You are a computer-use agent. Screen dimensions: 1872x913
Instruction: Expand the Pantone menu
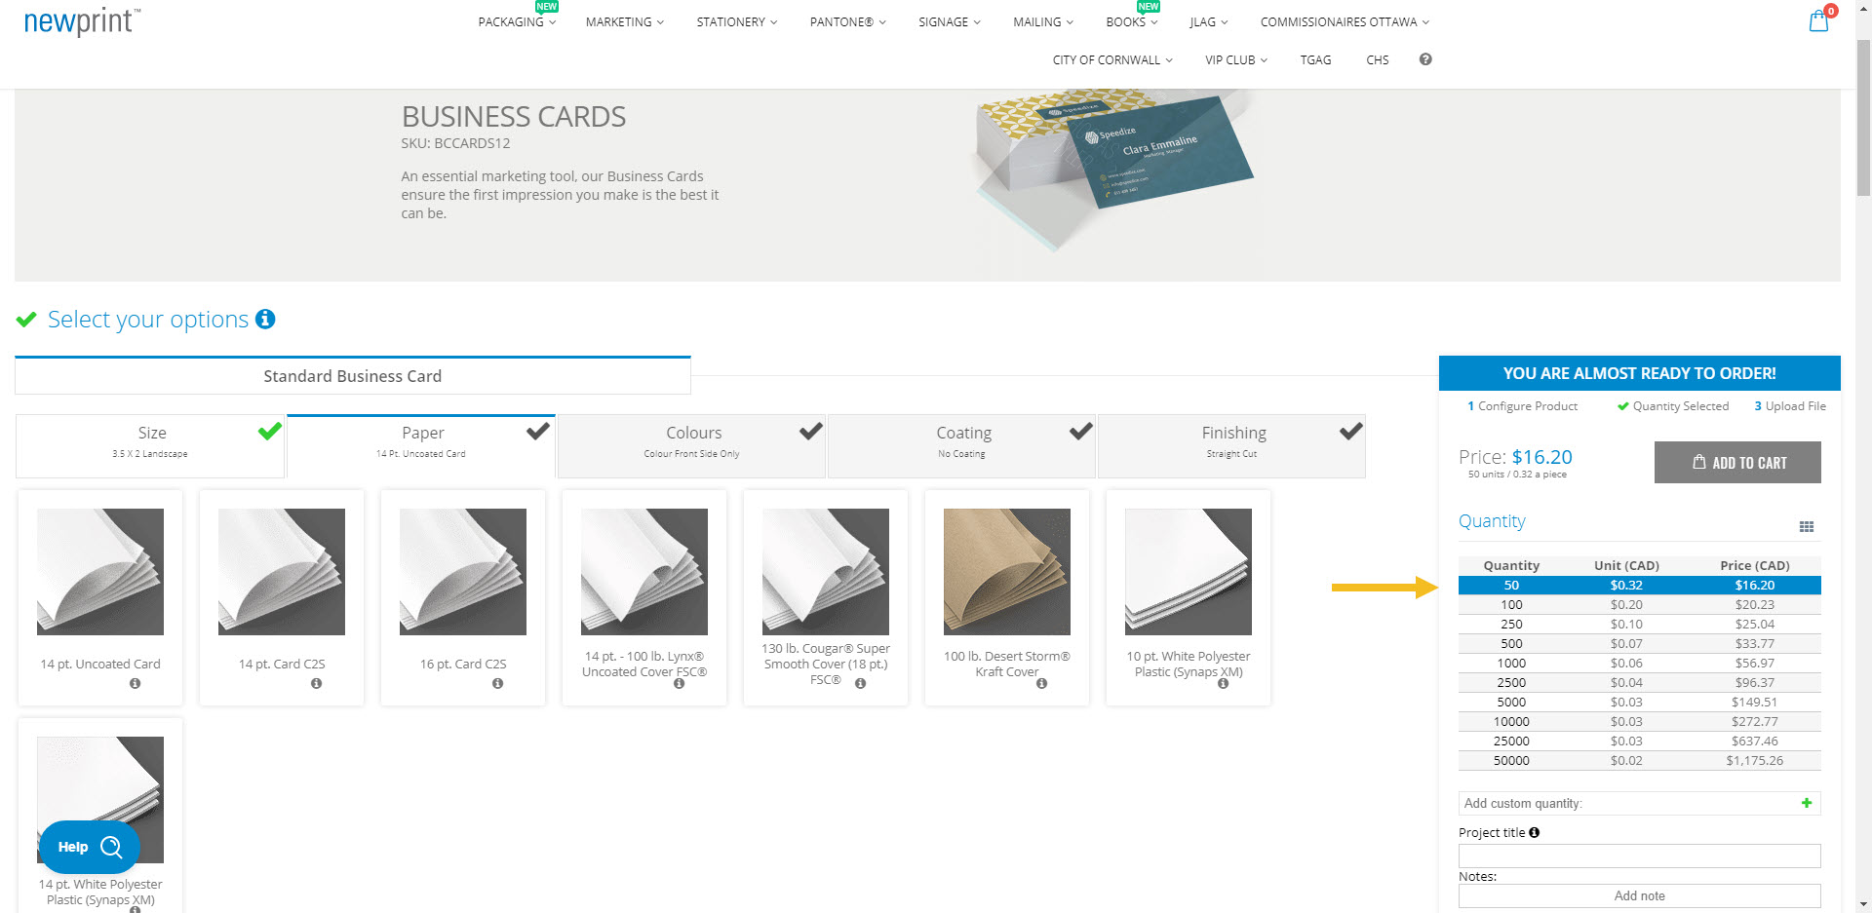click(x=847, y=21)
